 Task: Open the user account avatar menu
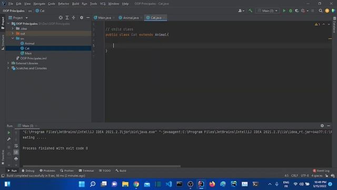click(x=241, y=11)
